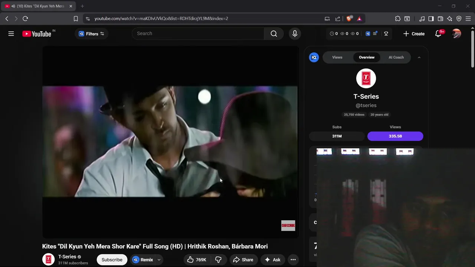Go to the YouTube home logo
Viewport: 475px width, 267px height.
tap(36, 34)
